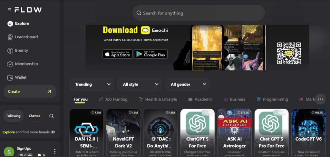Open the SignUps account three-dot menu
Image resolution: width=330 pixels, height=157 pixels.
(x=55, y=151)
